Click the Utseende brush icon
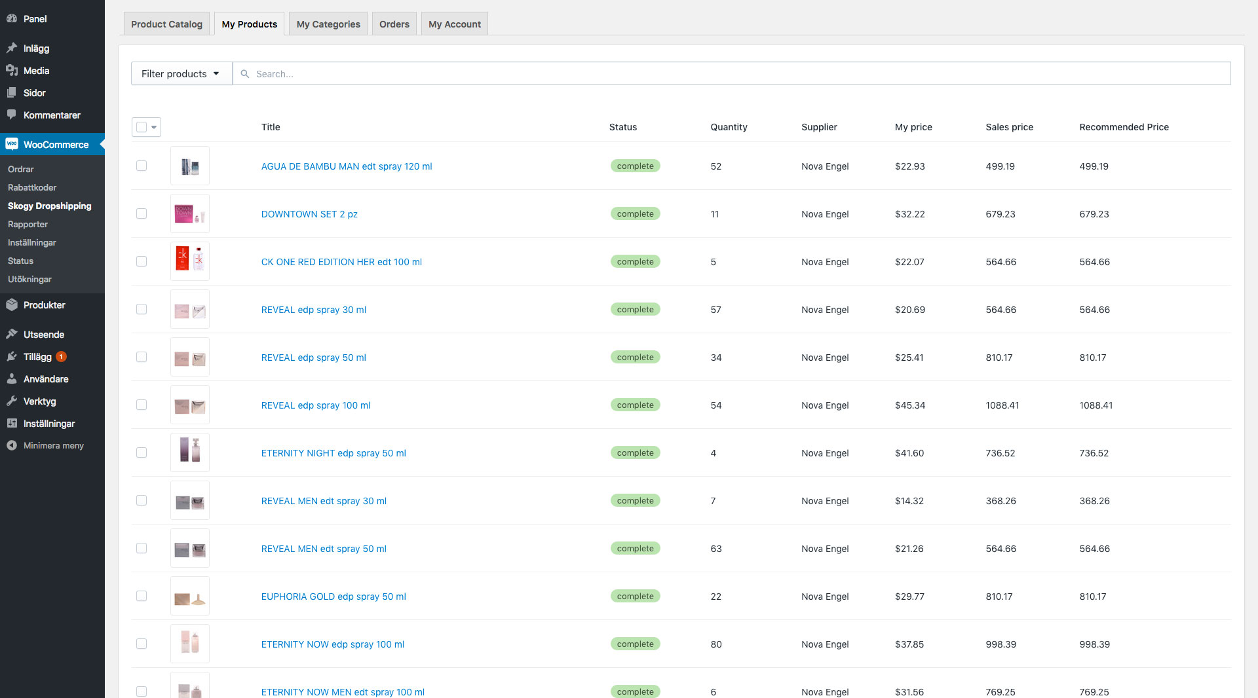The height and width of the screenshot is (698, 1258). tap(12, 334)
